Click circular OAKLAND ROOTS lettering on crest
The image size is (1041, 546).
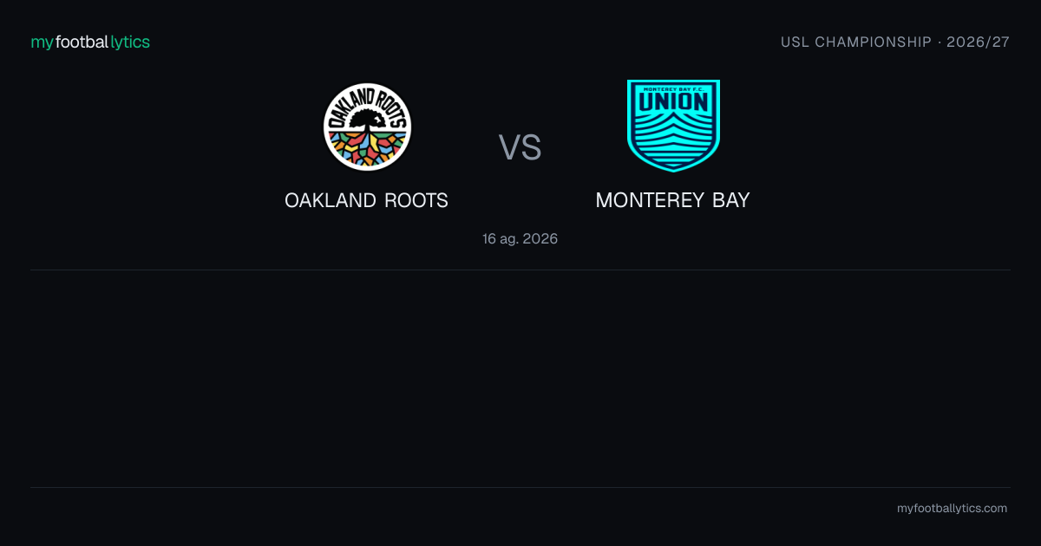click(x=367, y=97)
